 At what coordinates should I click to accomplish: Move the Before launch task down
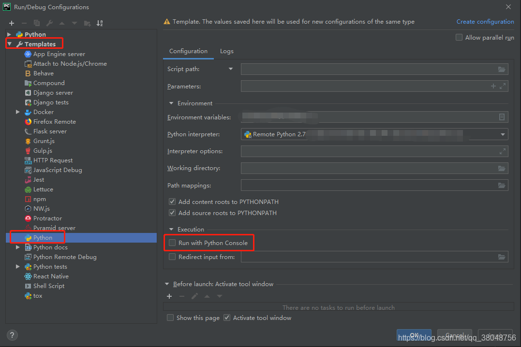click(x=220, y=296)
